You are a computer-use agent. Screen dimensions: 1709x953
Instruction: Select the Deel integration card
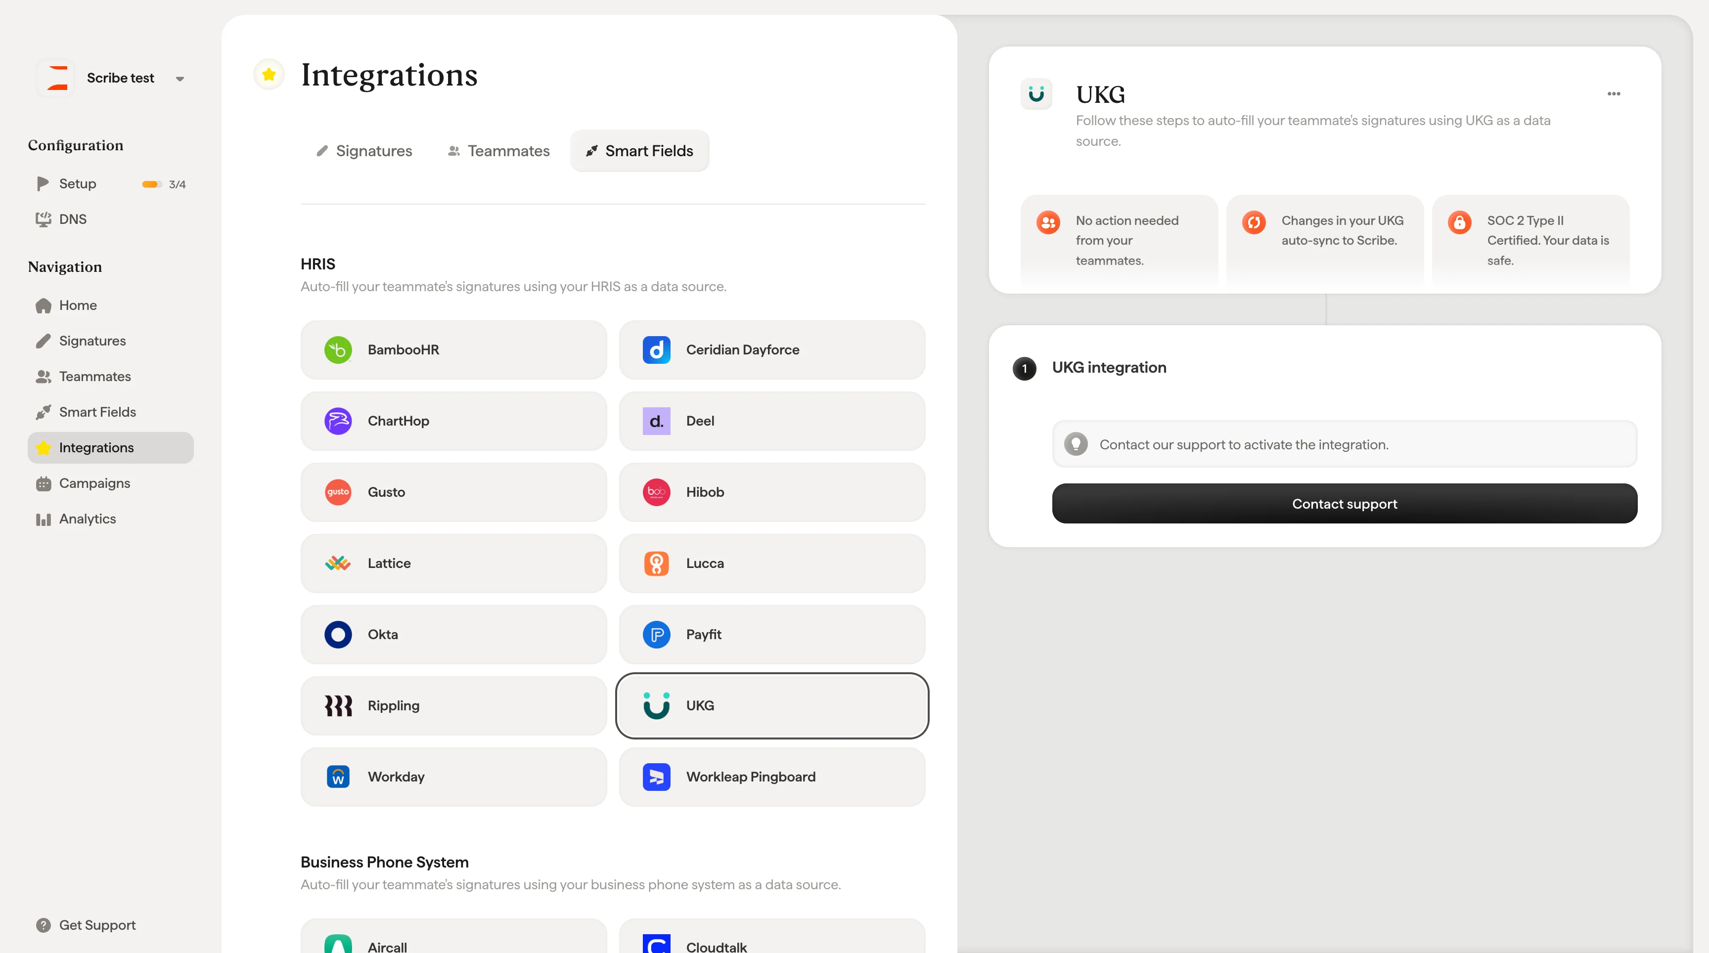(x=771, y=421)
